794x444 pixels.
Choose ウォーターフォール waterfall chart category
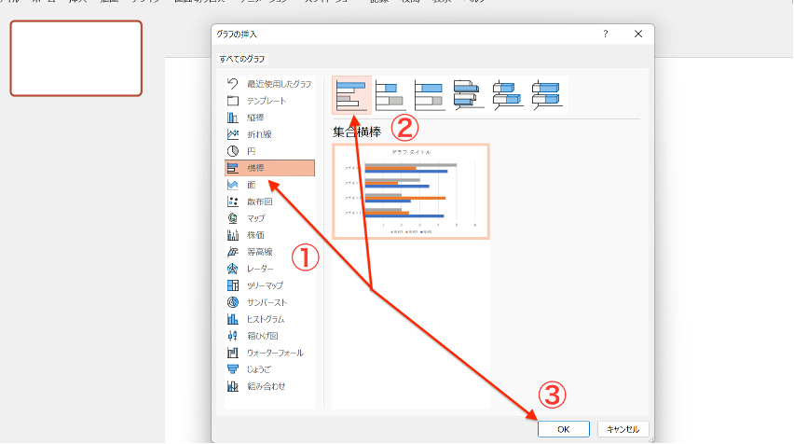(269, 353)
